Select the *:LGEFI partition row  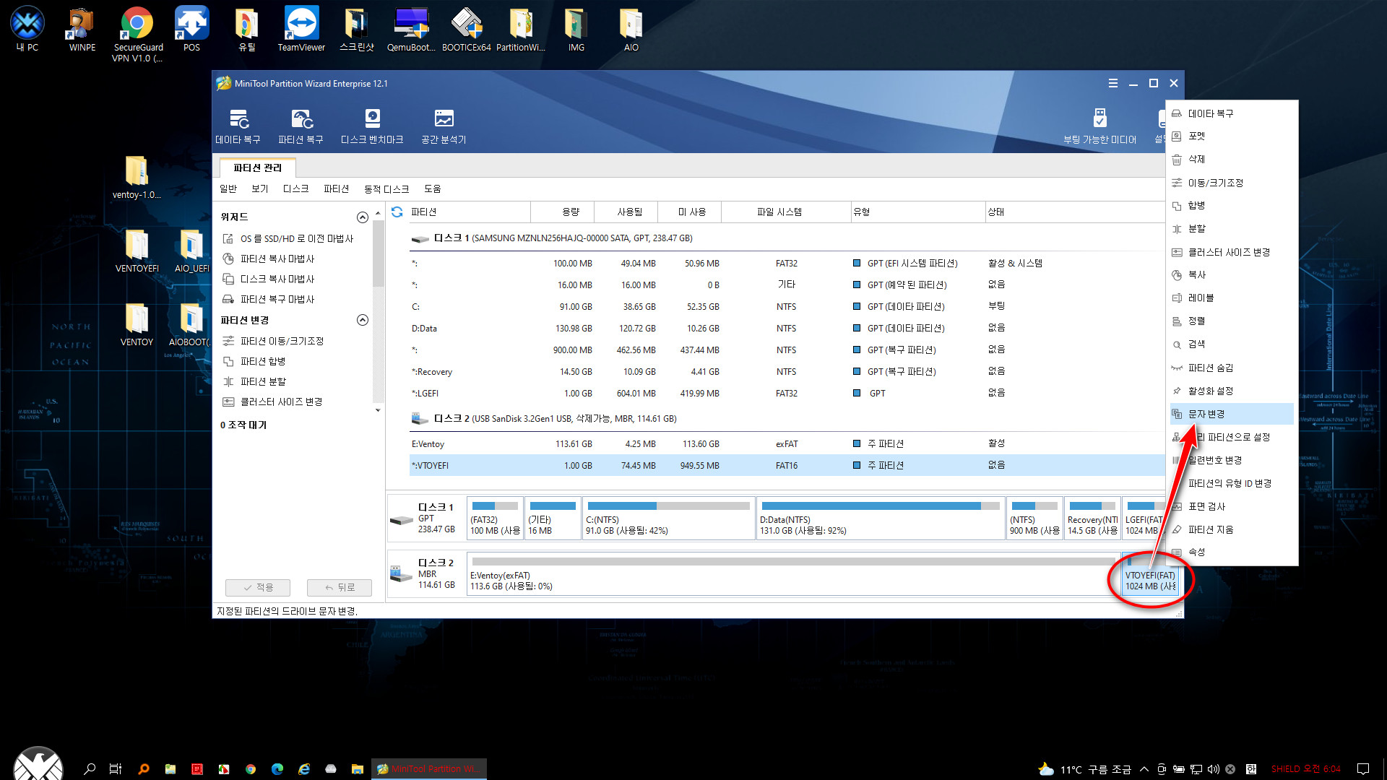click(x=786, y=393)
